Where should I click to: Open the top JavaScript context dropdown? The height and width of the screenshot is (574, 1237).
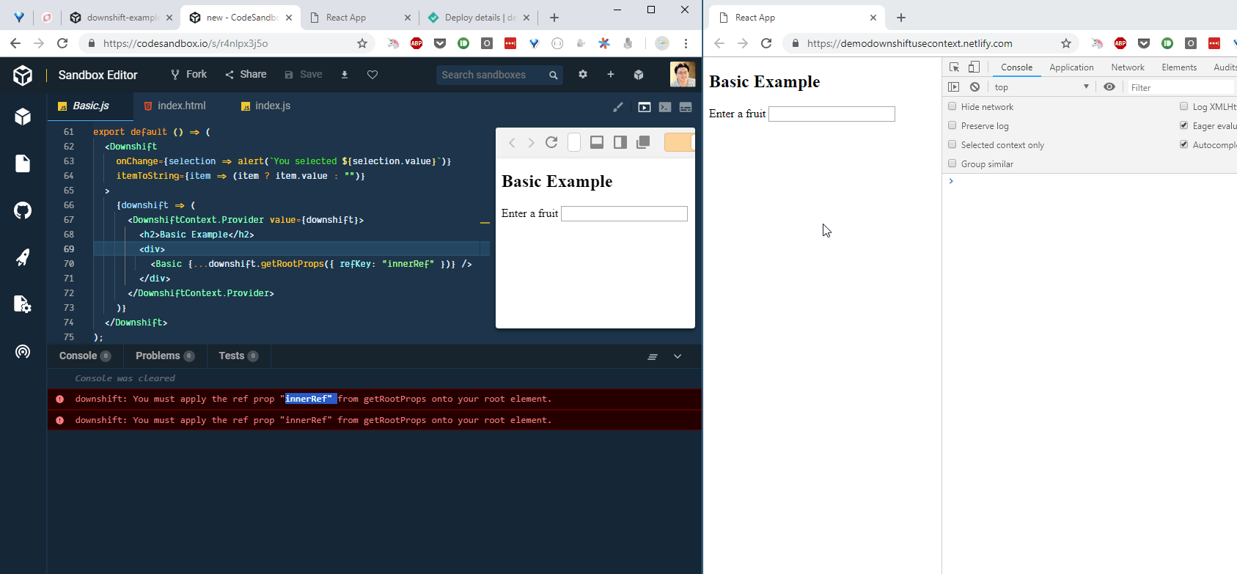1041,87
